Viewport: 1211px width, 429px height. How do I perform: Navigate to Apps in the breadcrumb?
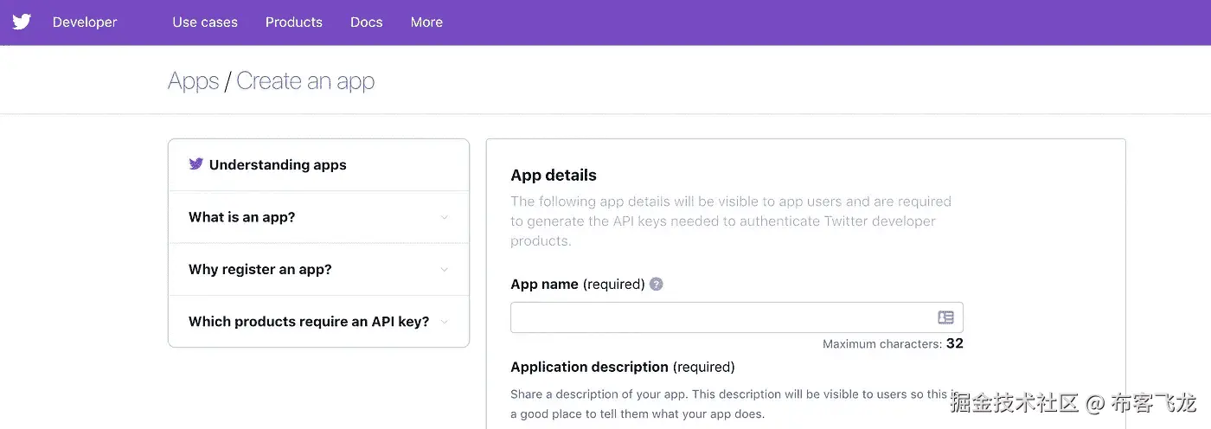(193, 81)
